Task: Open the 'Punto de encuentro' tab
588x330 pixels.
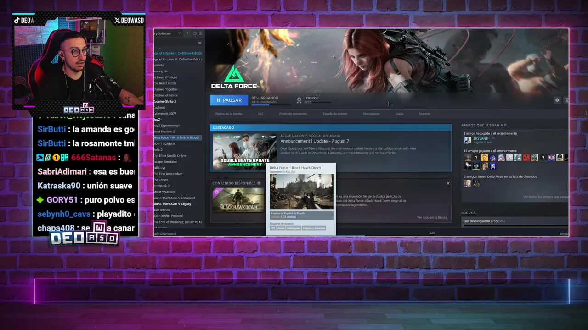Action: (293, 114)
